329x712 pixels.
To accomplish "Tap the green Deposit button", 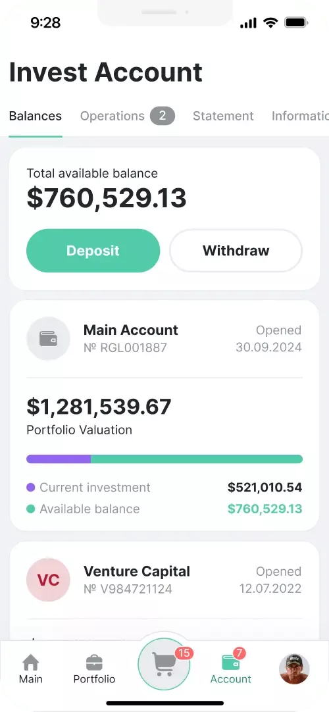I will point(93,251).
